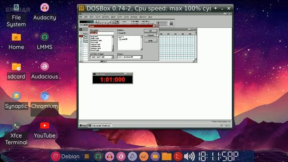The height and width of the screenshot is (162, 288).
Task: Click the Windows Start button inside DOSBox
Action: coord(83,126)
